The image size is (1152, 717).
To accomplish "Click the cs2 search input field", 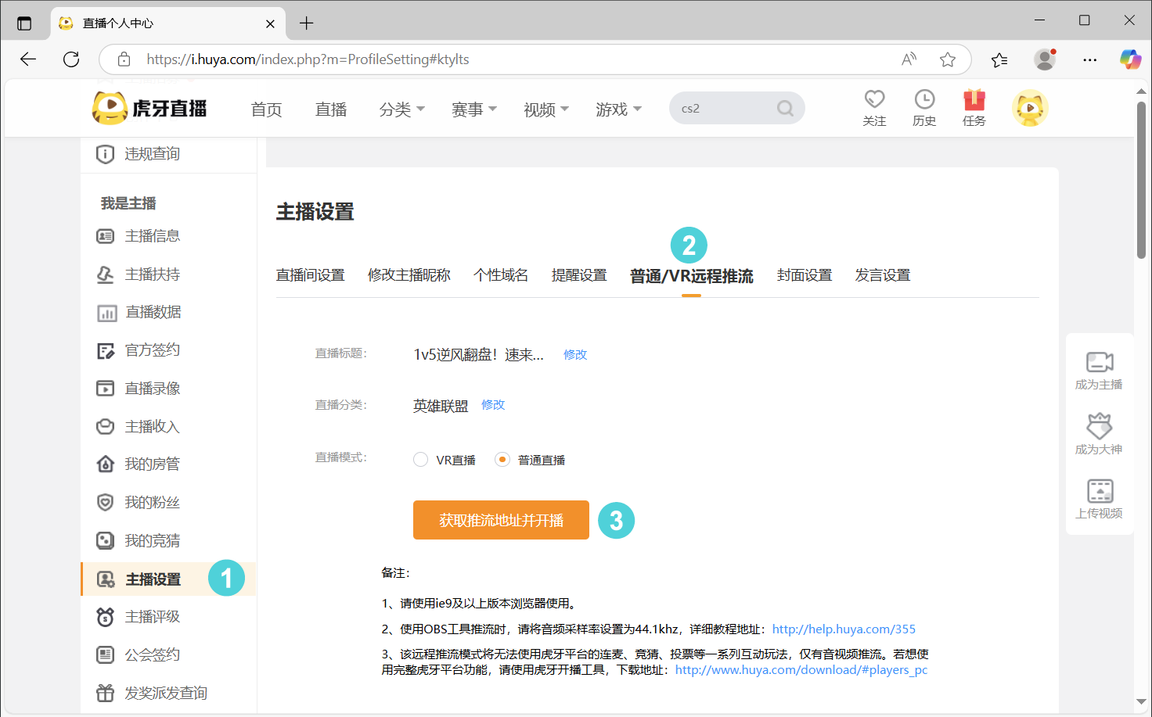I will (720, 109).
